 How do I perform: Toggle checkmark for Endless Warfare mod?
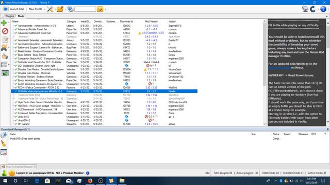[x=16, y=77]
